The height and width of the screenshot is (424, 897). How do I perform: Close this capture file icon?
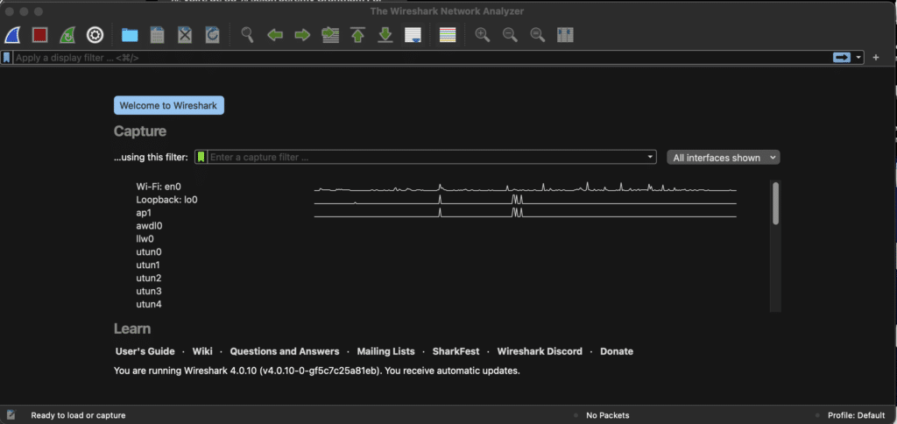tap(185, 35)
